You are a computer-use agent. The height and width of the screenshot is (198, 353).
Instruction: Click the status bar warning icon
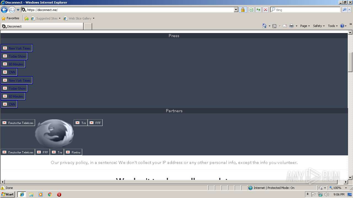point(3,188)
